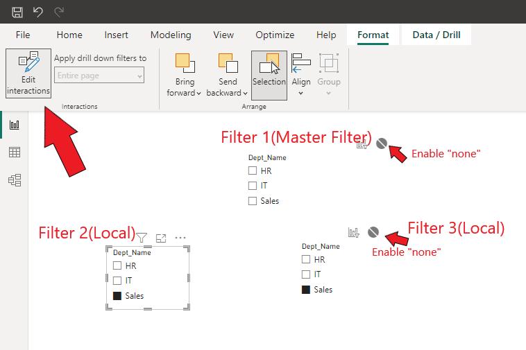This screenshot has width=526, height=350.
Task: Set Filter 1 slicer interaction to Filter
Action: [362, 145]
